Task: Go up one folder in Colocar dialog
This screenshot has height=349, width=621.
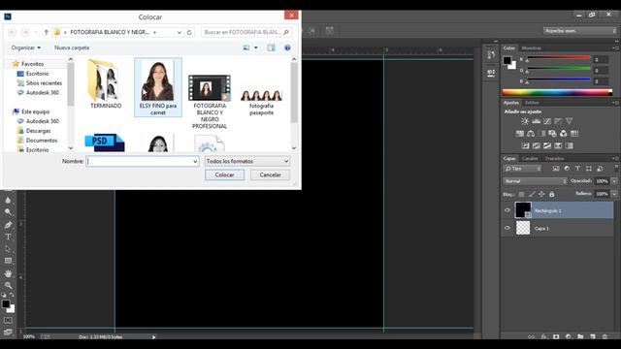Action: pos(46,32)
